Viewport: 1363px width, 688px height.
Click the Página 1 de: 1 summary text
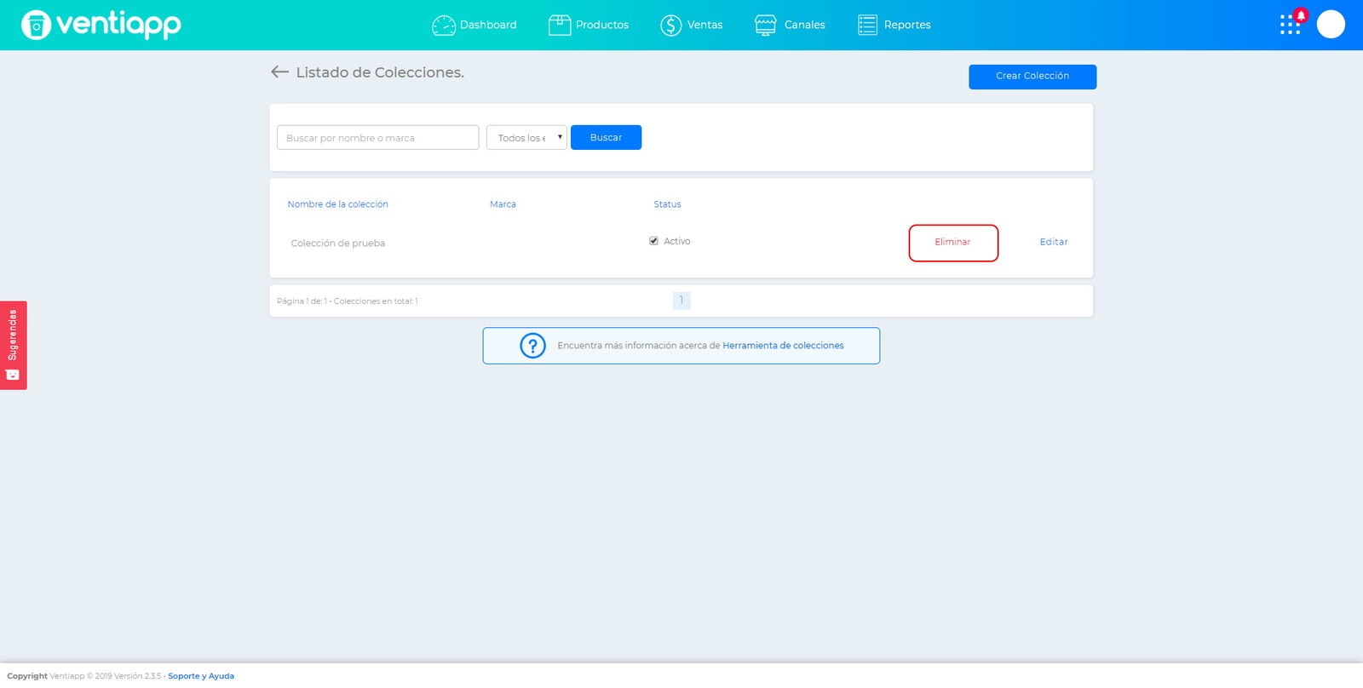[348, 301]
